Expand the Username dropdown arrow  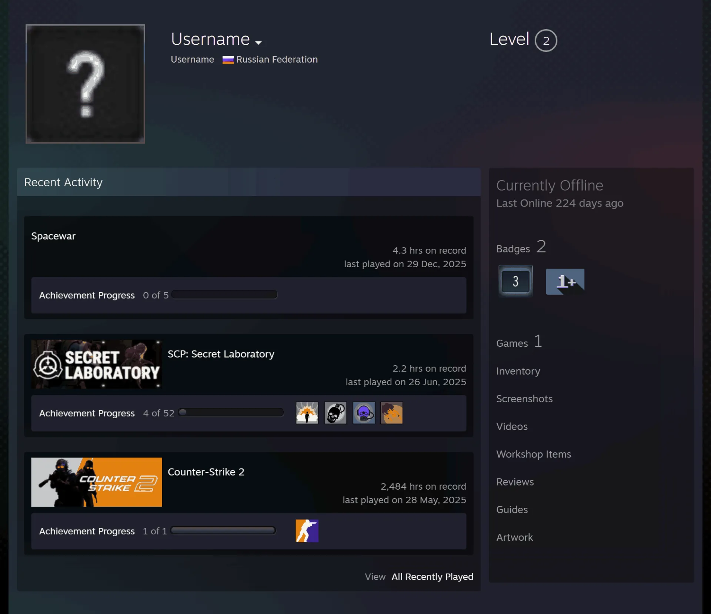click(x=258, y=43)
